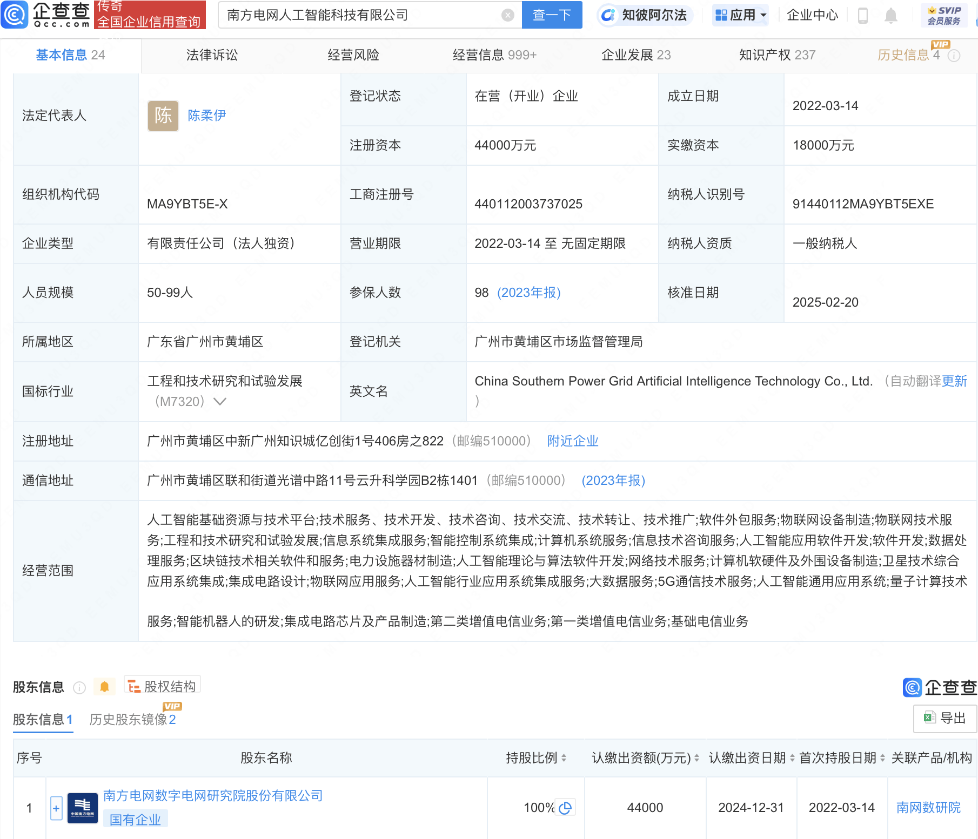Open notifications bell in header
Viewport: 978px width, 839px height.
pos(891,16)
